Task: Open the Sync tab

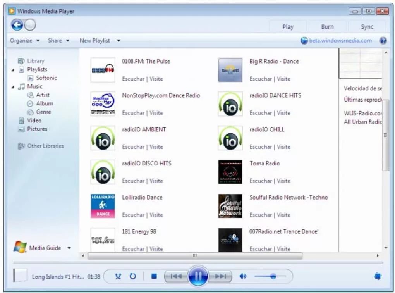Action: [x=367, y=27]
